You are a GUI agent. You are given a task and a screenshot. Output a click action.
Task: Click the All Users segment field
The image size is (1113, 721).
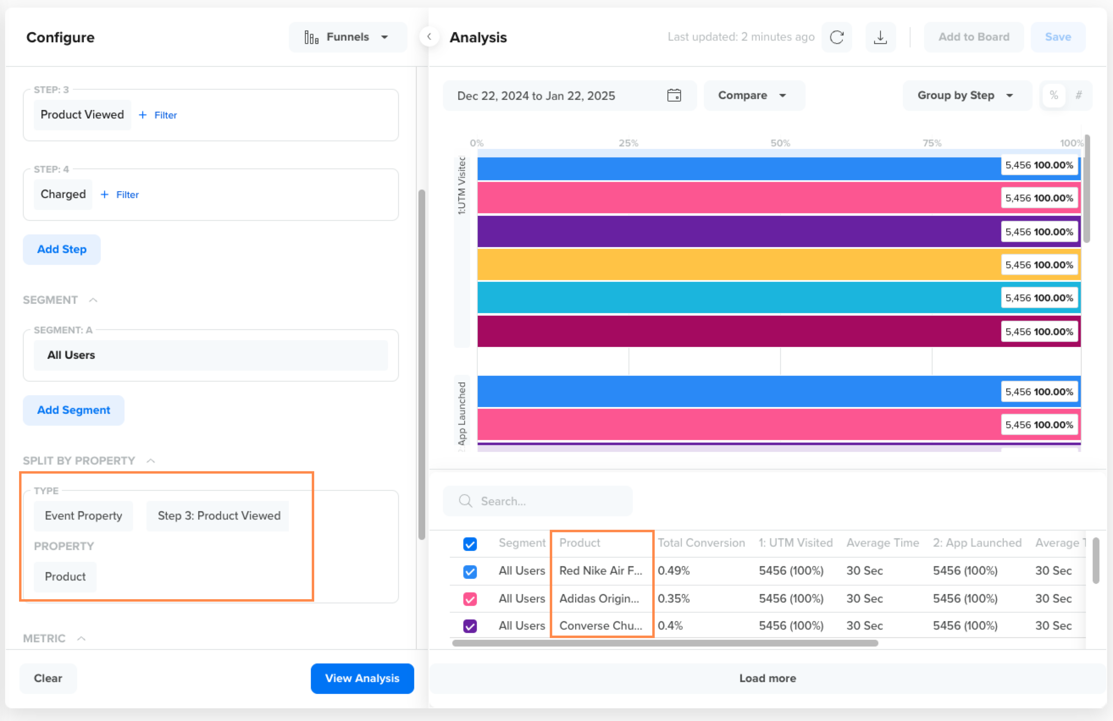[210, 355]
